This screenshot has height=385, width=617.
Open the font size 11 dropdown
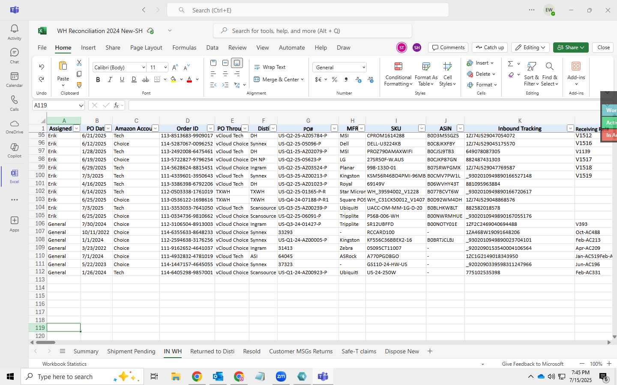click(x=165, y=68)
